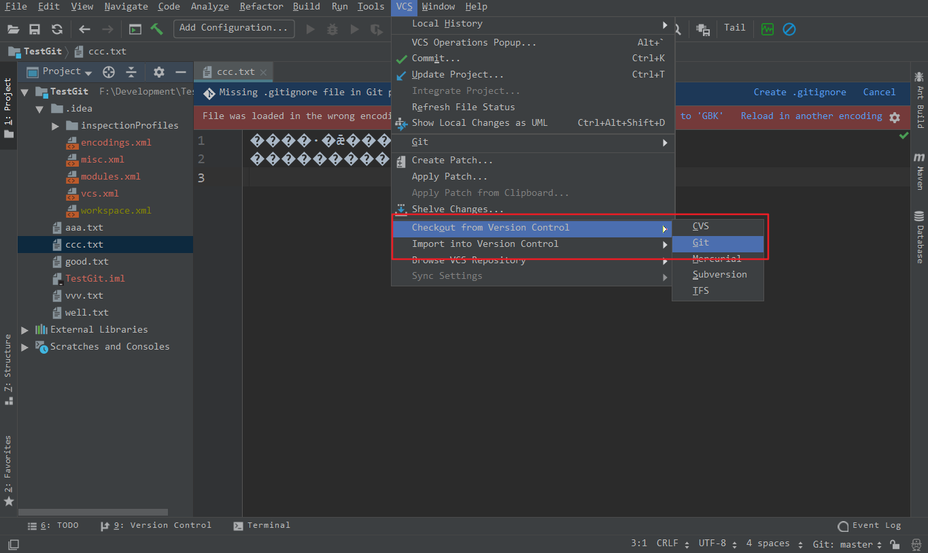Choose Create Patch... from VCS menu

click(x=452, y=161)
